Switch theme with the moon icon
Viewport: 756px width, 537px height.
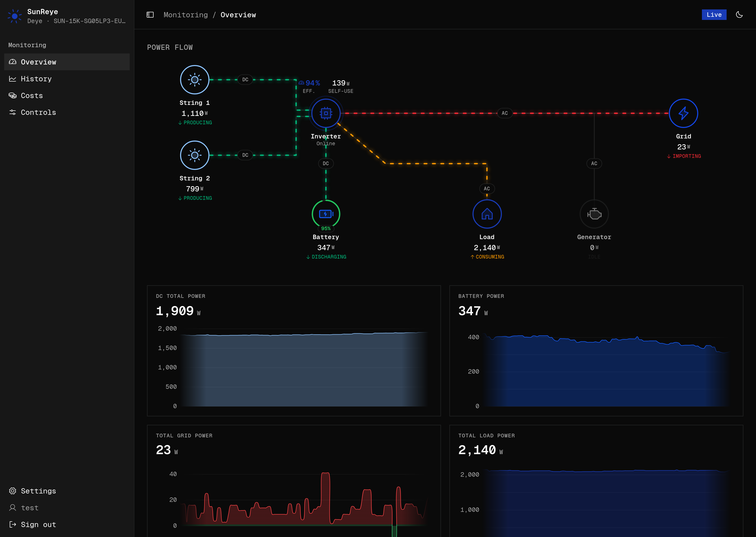739,14
